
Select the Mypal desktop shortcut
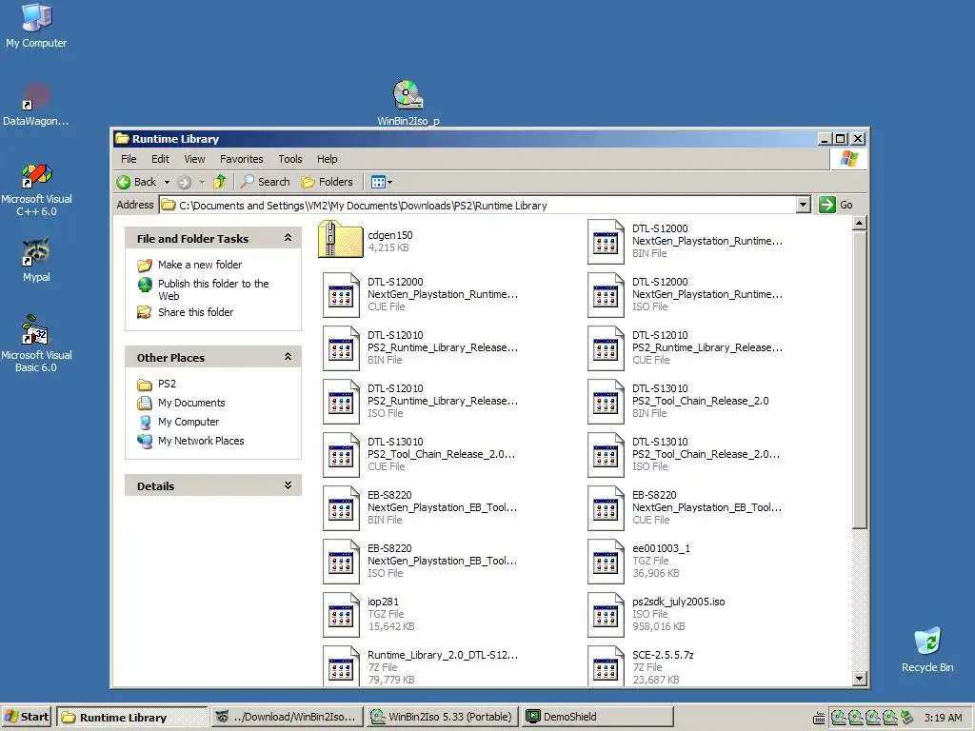(x=36, y=261)
